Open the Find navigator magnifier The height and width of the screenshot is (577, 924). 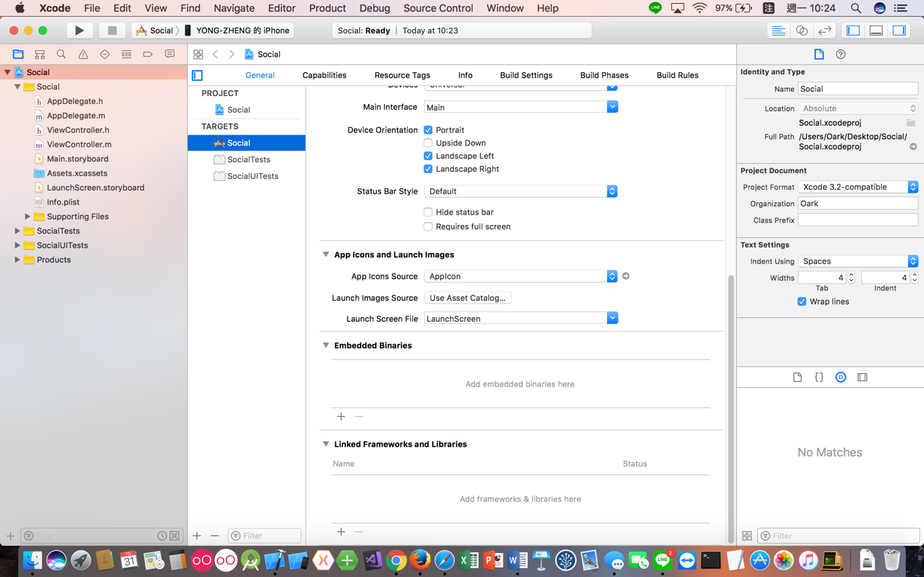click(x=61, y=55)
